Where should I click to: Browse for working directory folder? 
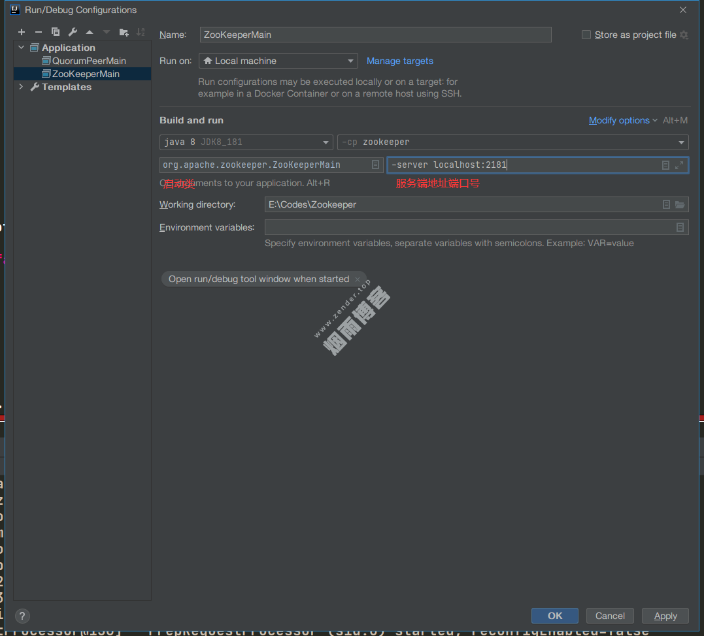point(680,204)
